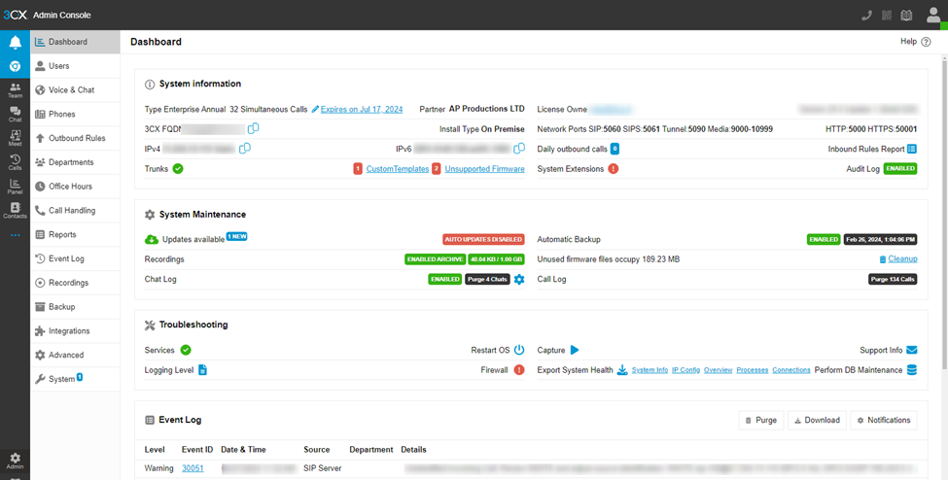Go to Outbound Rules in navigation

tap(76, 138)
